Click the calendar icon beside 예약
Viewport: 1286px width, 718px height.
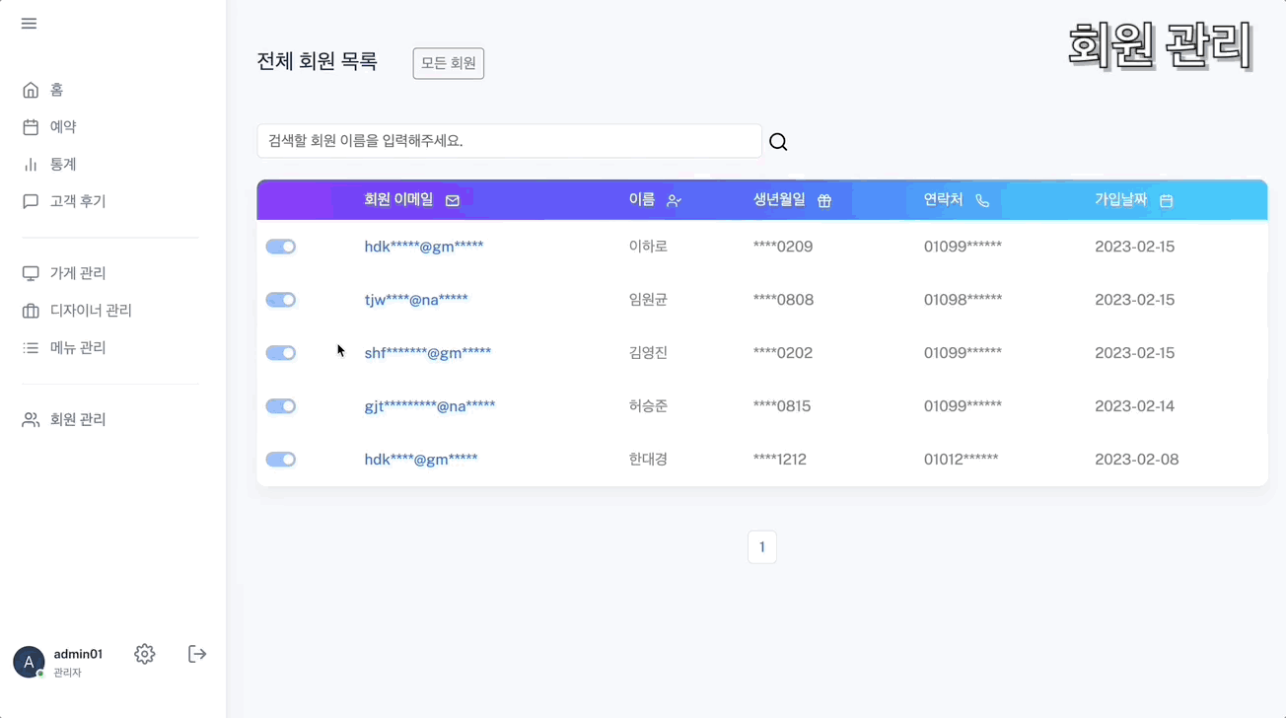pos(31,127)
